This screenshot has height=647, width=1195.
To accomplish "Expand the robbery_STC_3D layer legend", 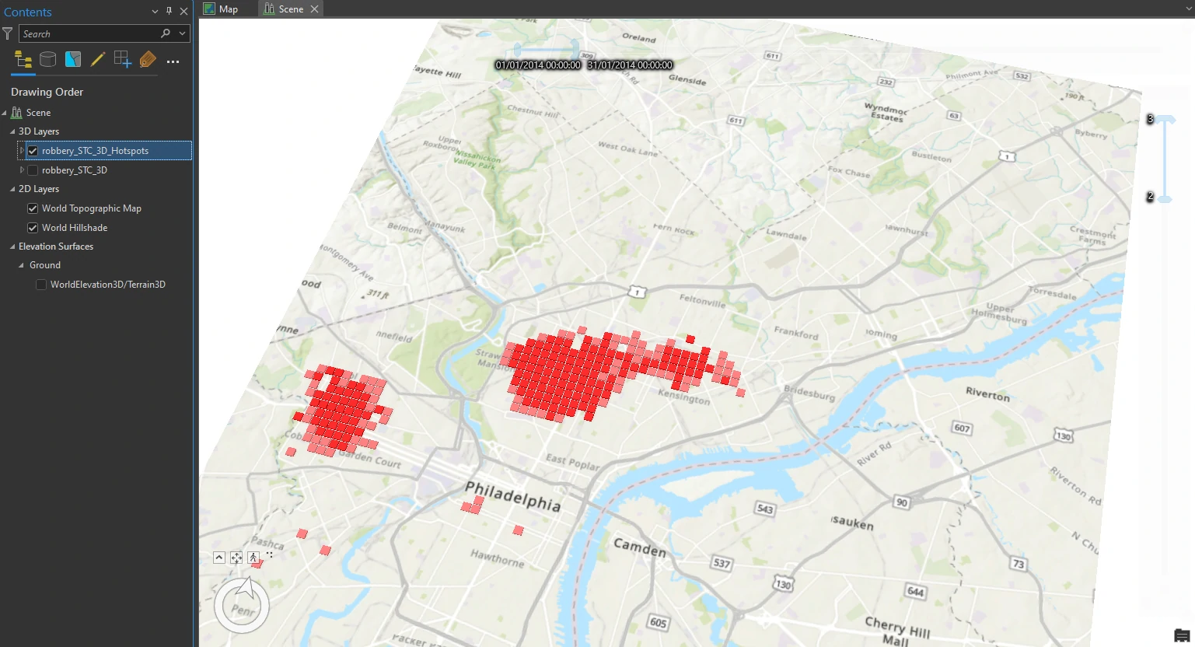I will [21, 170].
